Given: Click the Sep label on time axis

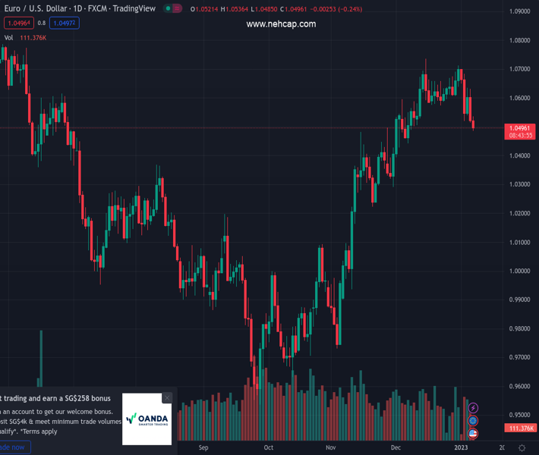Looking at the screenshot, I should point(203,448).
